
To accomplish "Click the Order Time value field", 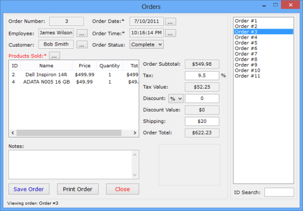I will coord(146,33).
